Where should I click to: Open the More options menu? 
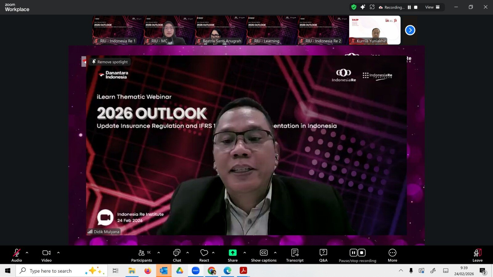[x=392, y=255]
